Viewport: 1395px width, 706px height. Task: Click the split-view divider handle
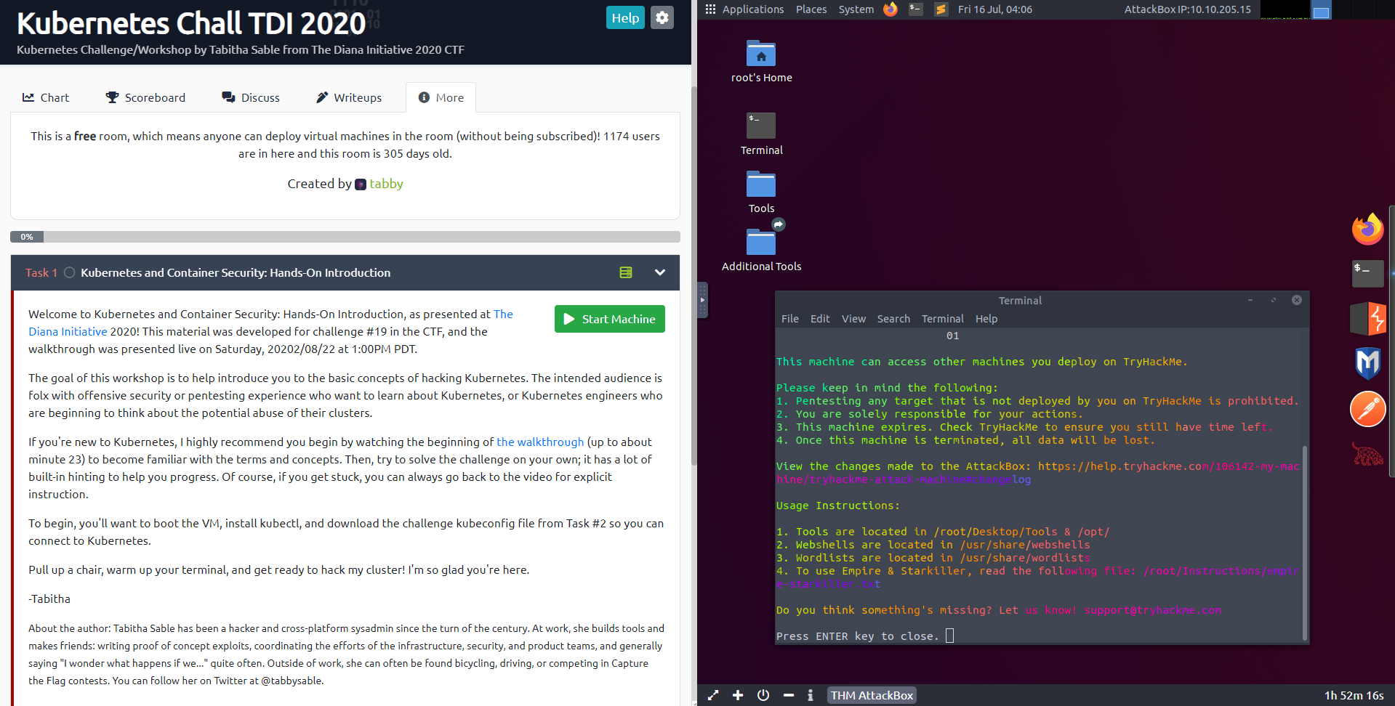(702, 300)
